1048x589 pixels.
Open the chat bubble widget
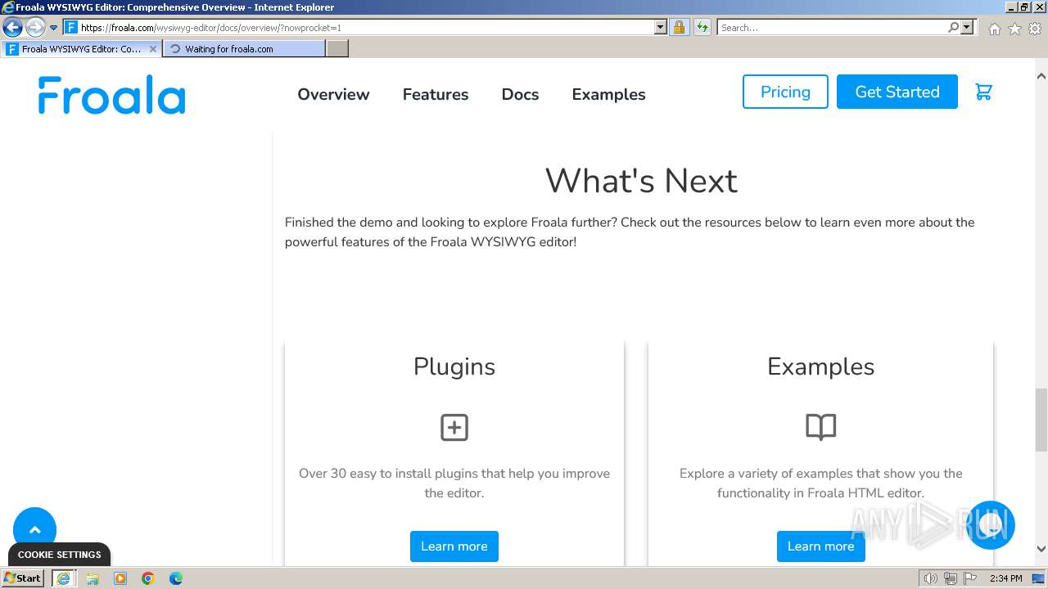pyautogui.click(x=991, y=525)
